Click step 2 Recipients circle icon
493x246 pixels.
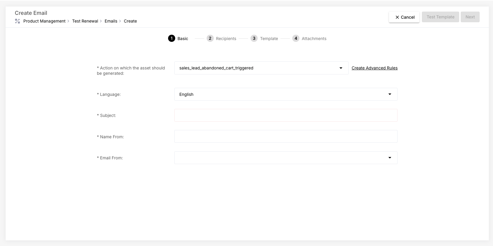tap(210, 38)
